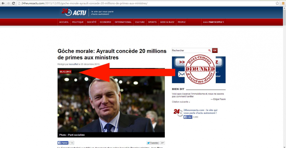Bookmark this page with the star icon
Screen dimensions: 286x148
(277, 3)
